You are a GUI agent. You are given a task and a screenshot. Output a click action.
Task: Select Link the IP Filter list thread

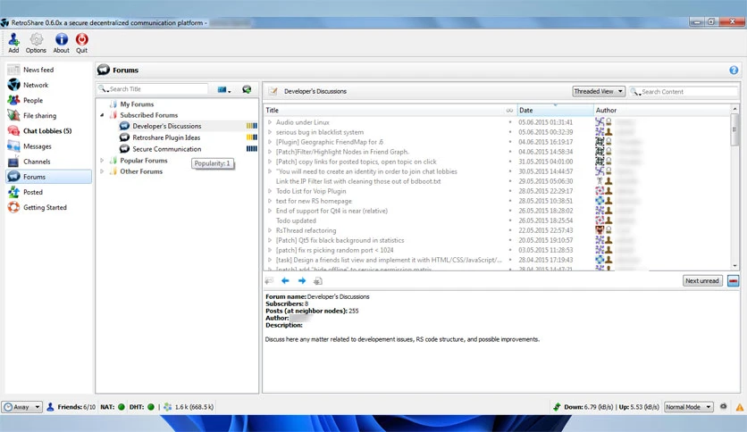pos(358,181)
